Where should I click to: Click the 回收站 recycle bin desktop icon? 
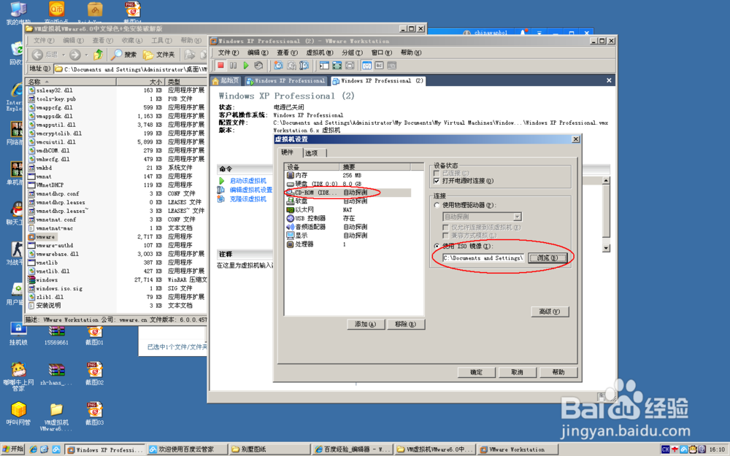click(x=16, y=53)
